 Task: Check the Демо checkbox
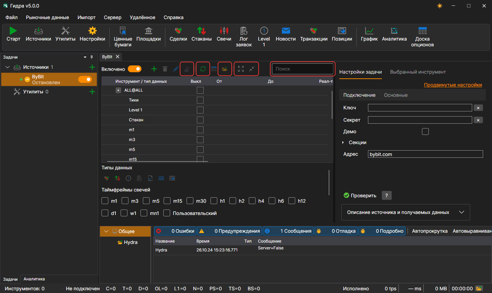(x=425, y=132)
